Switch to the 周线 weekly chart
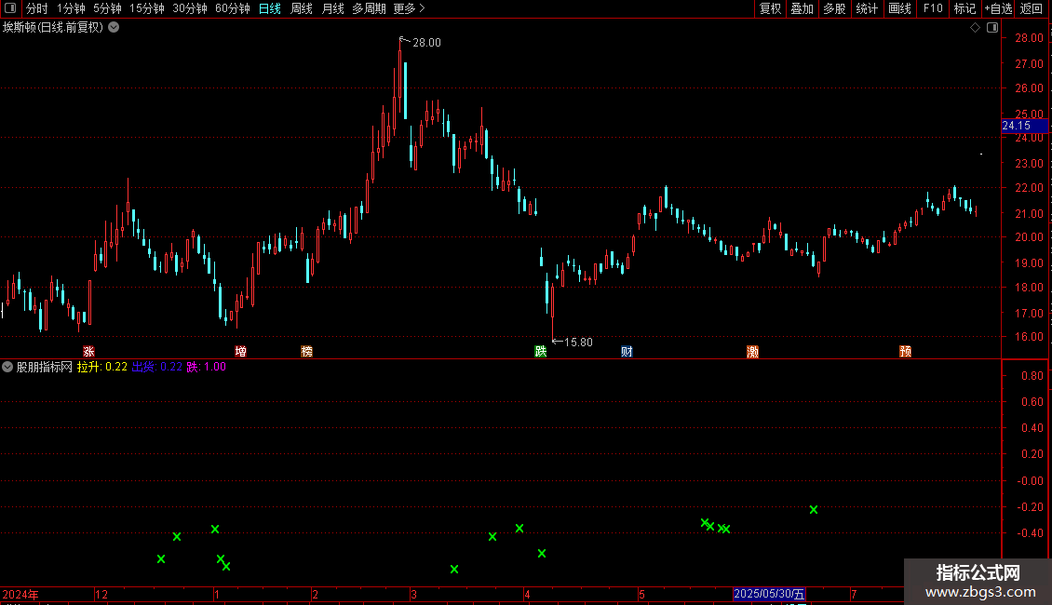The height and width of the screenshot is (605, 1052). (302, 8)
